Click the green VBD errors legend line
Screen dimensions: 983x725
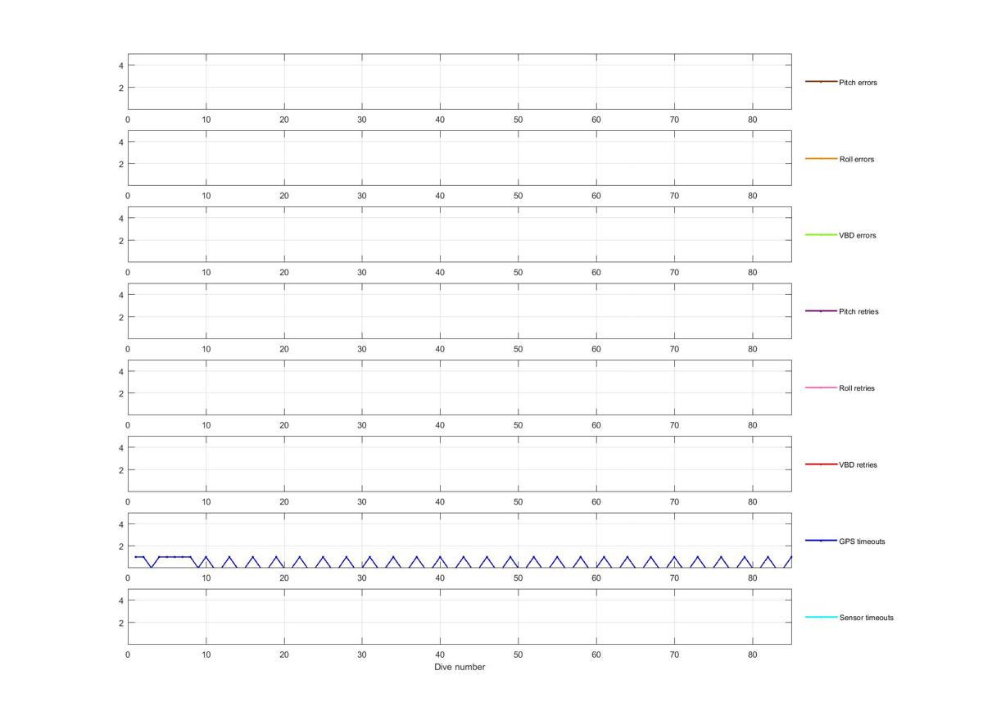[x=821, y=234]
